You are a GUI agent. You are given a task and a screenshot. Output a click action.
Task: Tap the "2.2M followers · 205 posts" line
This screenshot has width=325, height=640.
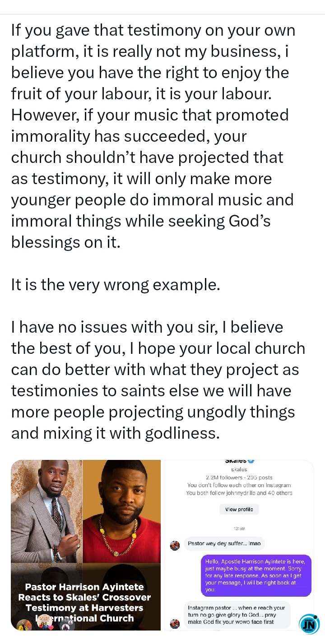pyautogui.click(x=239, y=478)
